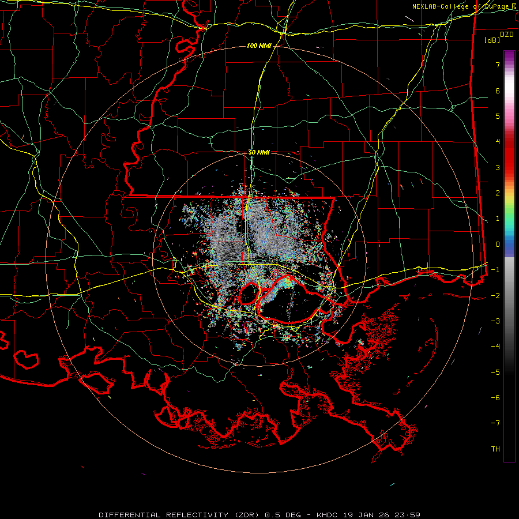This screenshot has height=519, width=519.
Task: Select the 1 dB tick label on the scale
Action: point(498,219)
